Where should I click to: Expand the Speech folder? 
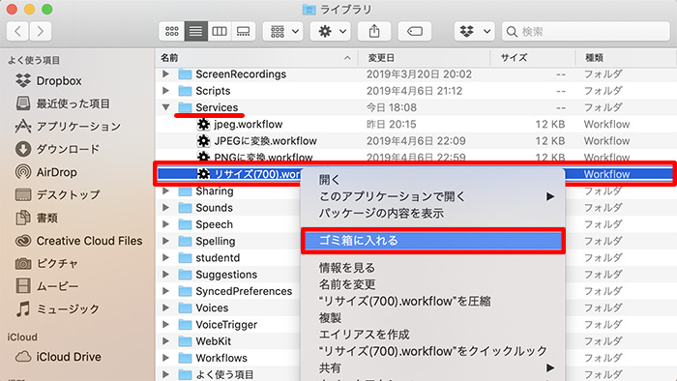(x=165, y=224)
